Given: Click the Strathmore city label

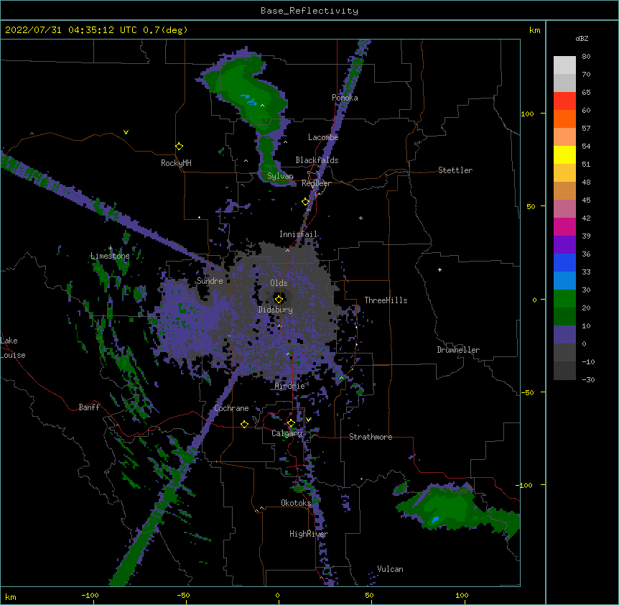Looking at the screenshot, I should (371, 437).
